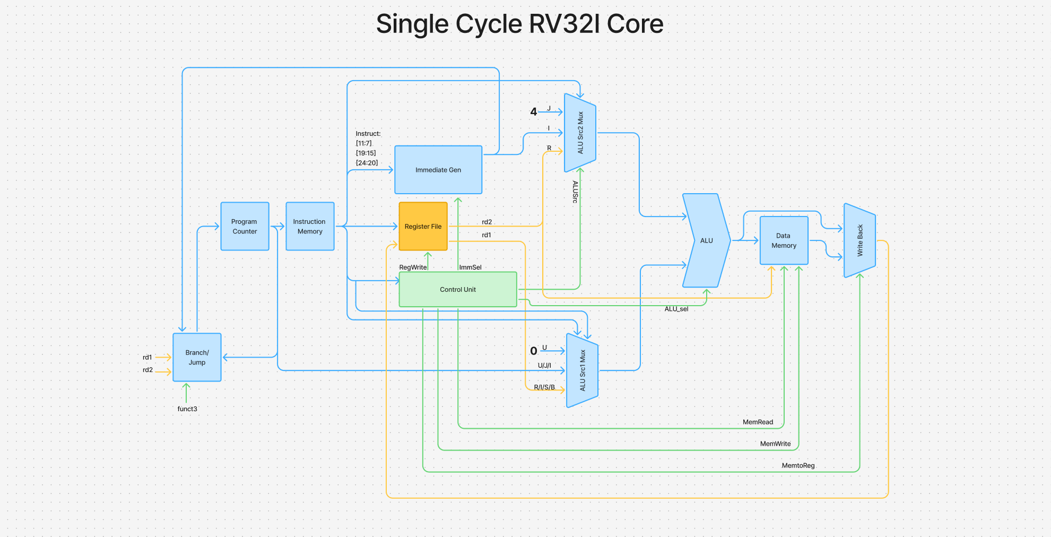Select the Instruction Memory block

(310, 226)
